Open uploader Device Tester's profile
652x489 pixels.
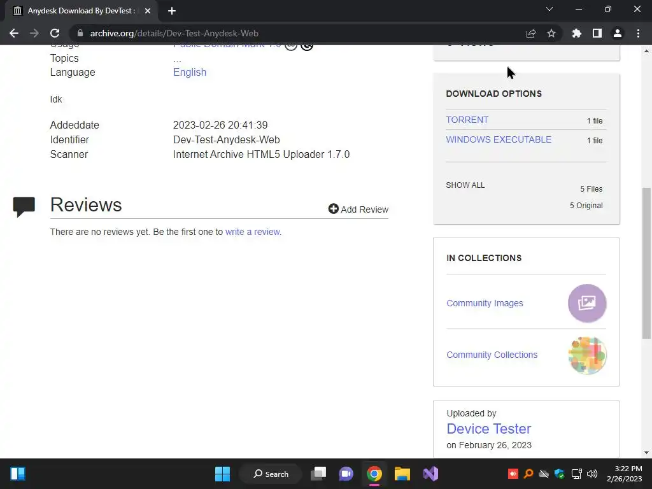[x=488, y=429]
